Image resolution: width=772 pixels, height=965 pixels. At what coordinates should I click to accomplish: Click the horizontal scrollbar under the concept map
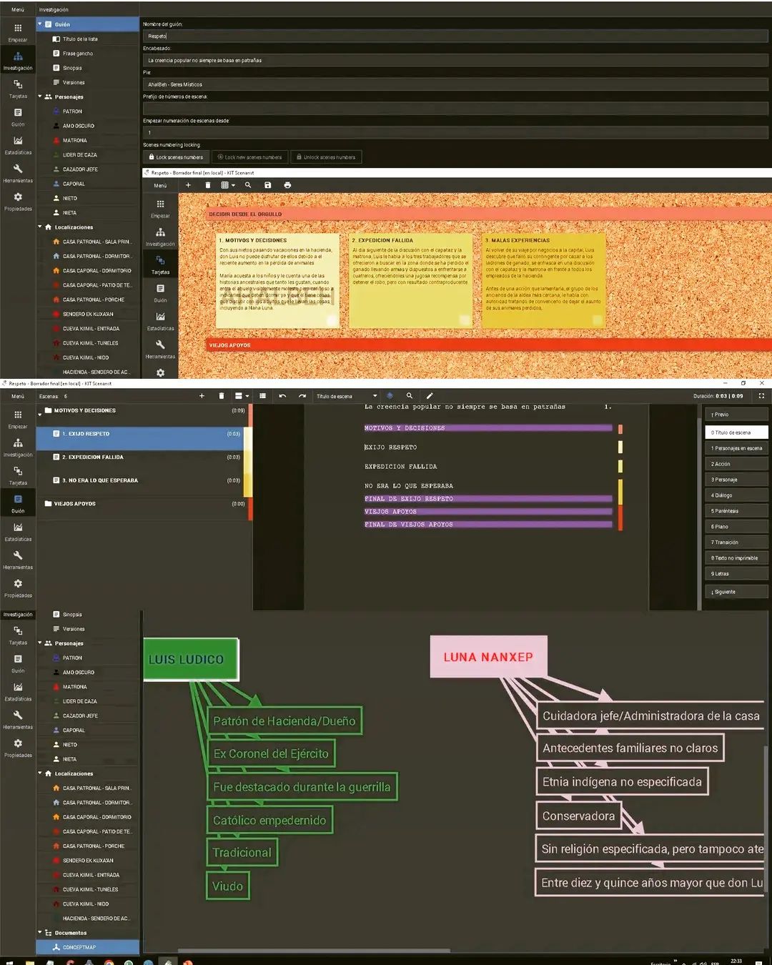click(x=315, y=951)
